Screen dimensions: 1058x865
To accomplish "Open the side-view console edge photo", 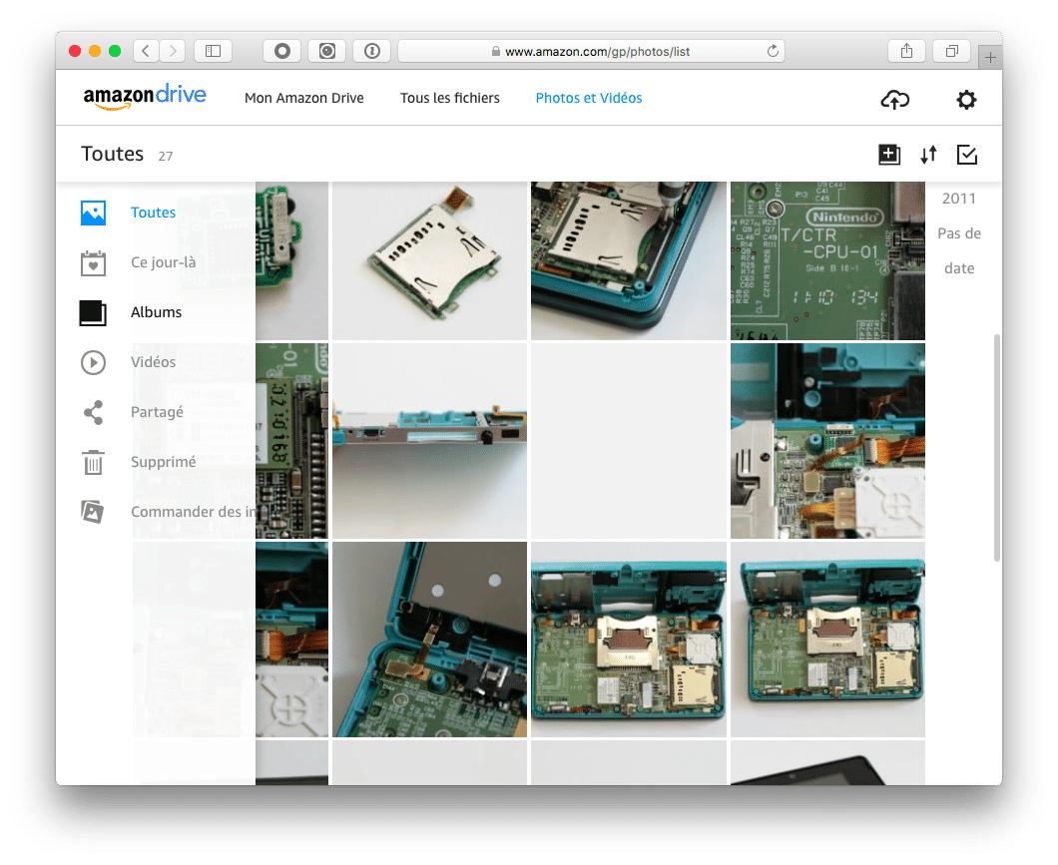I will point(430,441).
